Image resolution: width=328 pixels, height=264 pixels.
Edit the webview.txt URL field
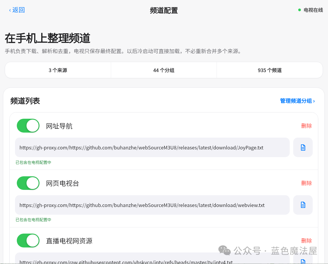click(152, 205)
